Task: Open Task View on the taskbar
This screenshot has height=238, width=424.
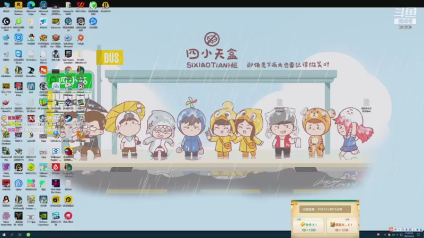Action: coord(20,235)
